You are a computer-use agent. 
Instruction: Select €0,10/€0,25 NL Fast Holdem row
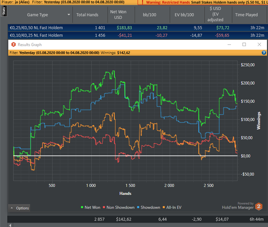click(x=137, y=35)
